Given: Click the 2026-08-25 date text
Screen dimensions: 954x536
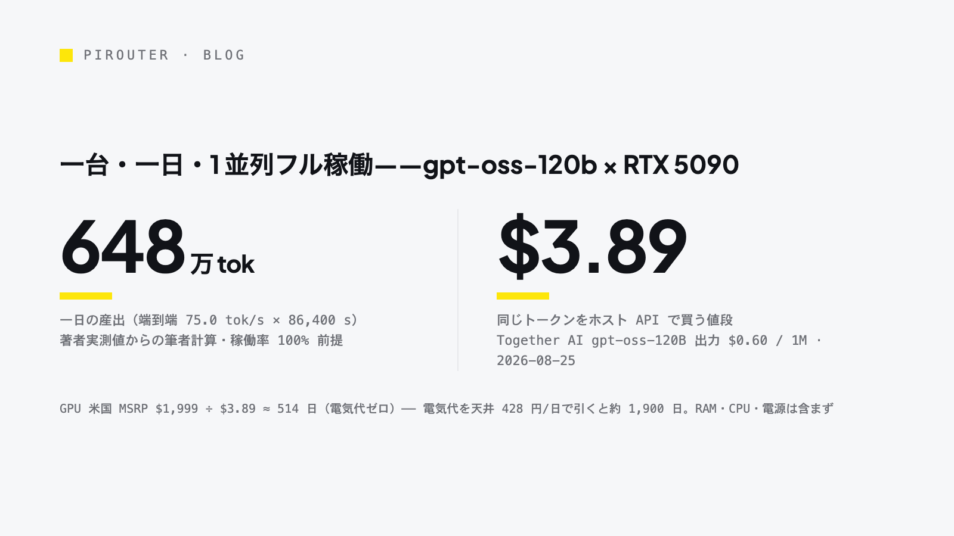Looking at the screenshot, I should pyautogui.click(x=536, y=361).
